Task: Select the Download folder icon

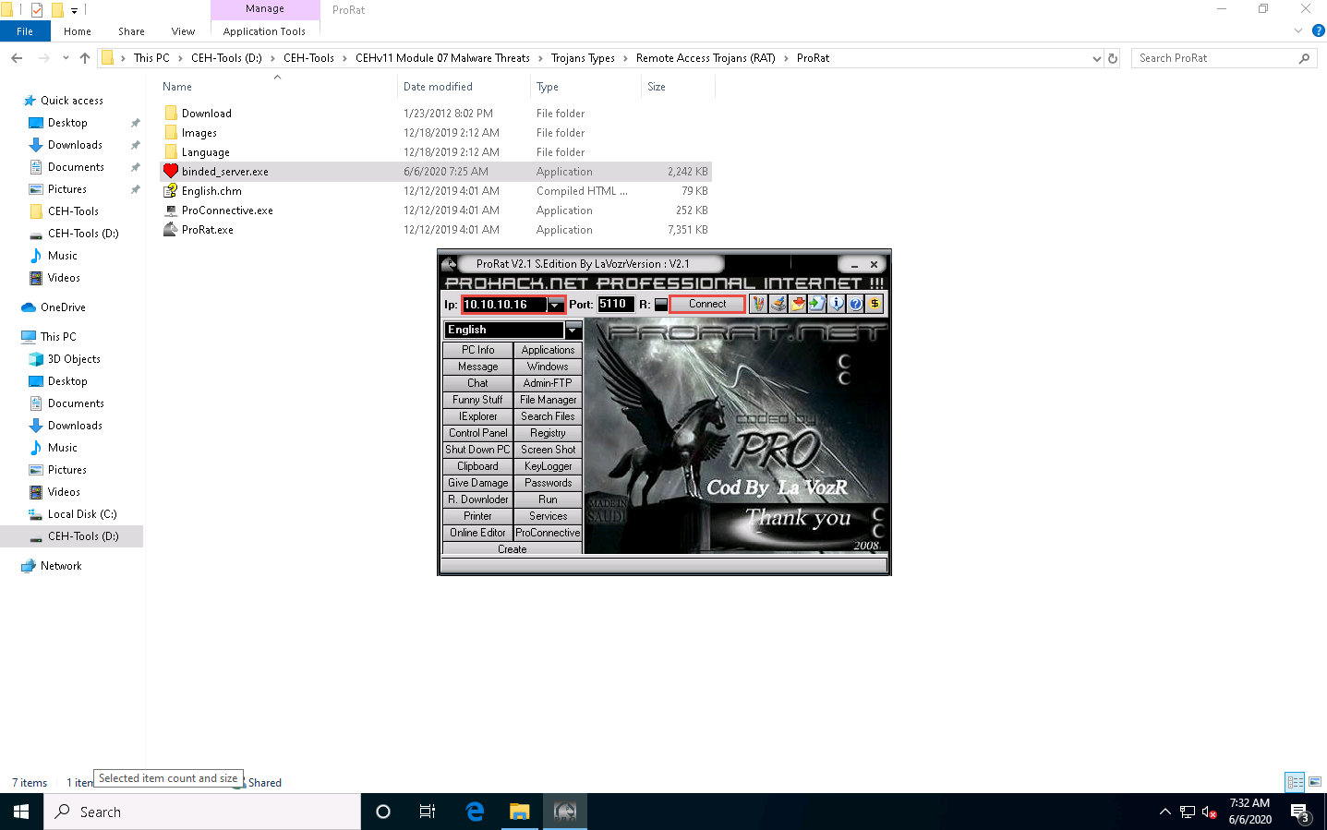Action: 171,113
